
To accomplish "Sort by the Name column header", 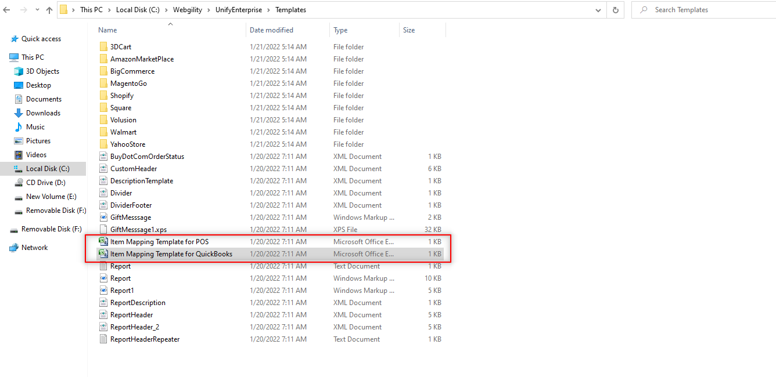I will click(107, 30).
